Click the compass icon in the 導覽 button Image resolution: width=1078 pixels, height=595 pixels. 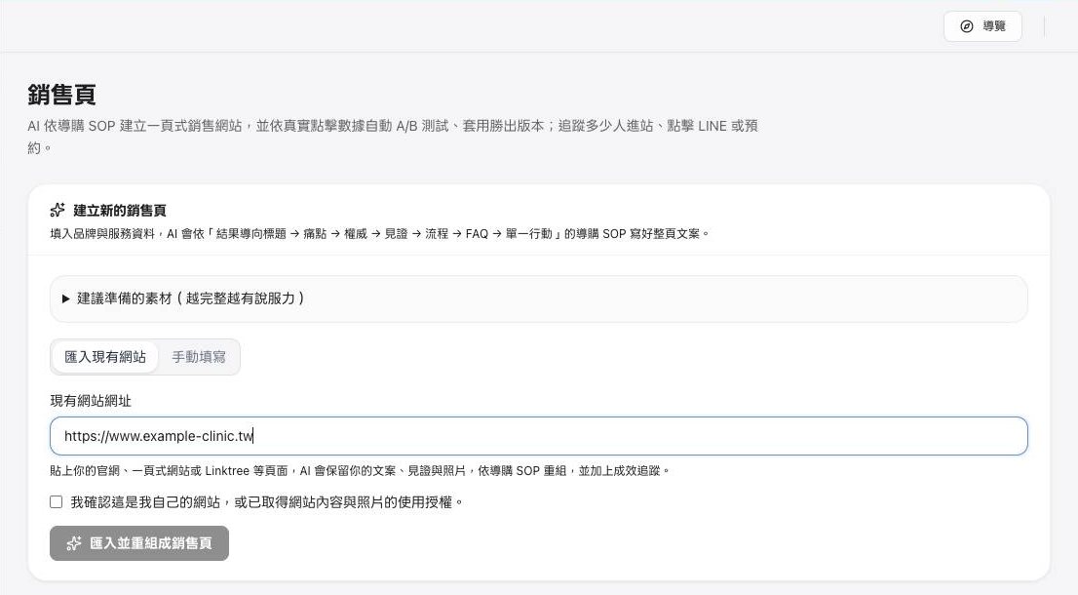point(967,26)
